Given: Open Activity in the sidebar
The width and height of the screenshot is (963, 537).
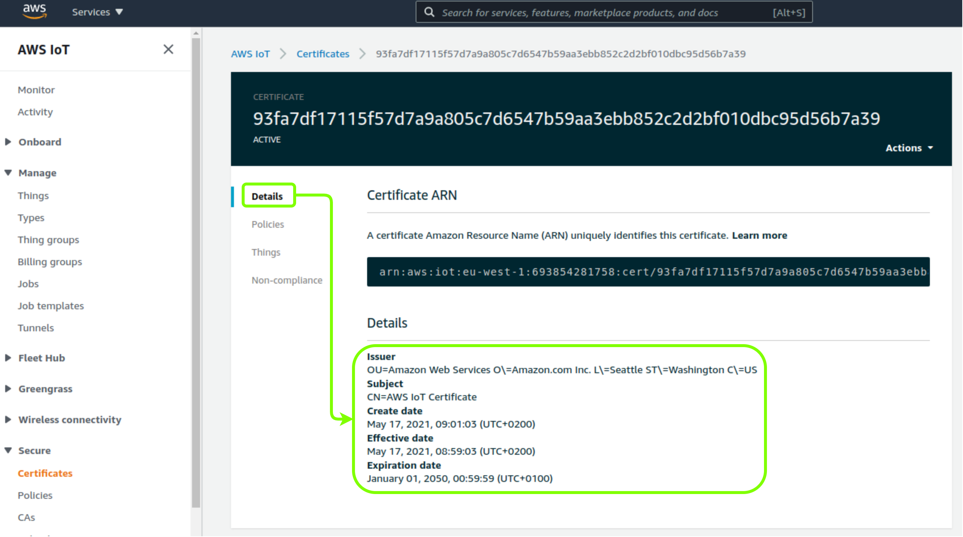Looking at the screenshot, I should (x=35, y=112).
